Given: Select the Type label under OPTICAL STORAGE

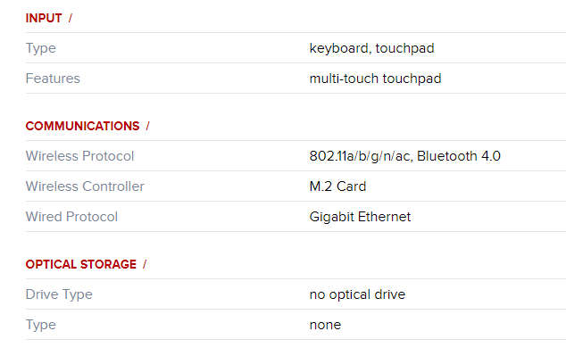Looking at the screenshot, I should click(41, 325).
